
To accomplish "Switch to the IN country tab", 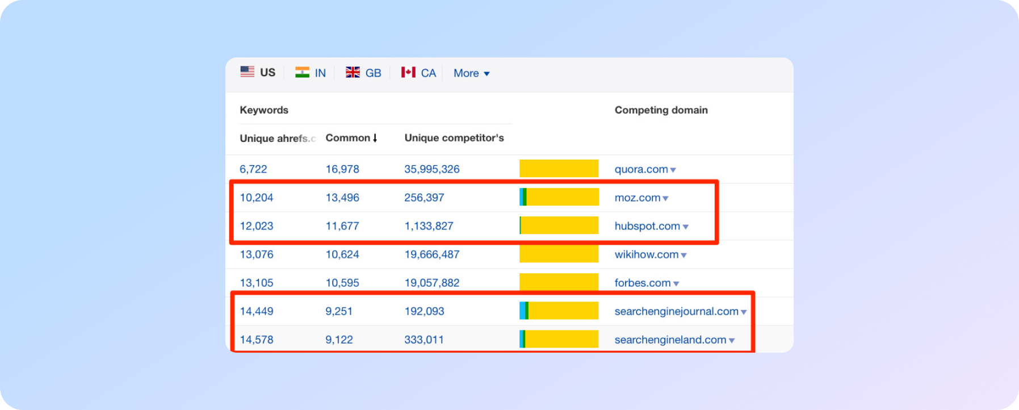I will (310, 73).
